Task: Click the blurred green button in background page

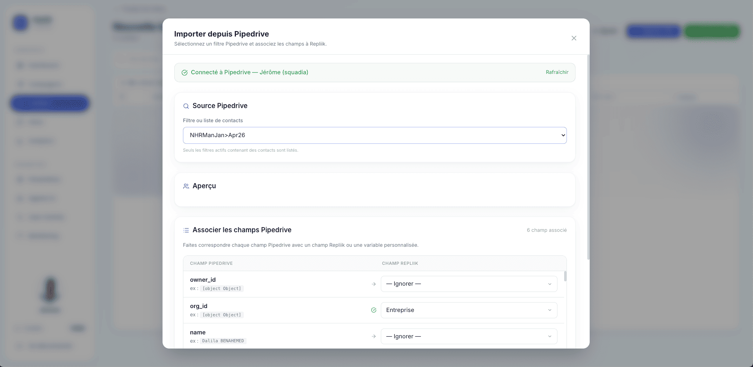Action: tap(711, 31)
